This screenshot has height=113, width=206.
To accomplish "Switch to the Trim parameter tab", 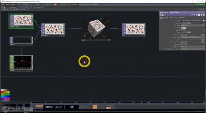I will (171, 18).
